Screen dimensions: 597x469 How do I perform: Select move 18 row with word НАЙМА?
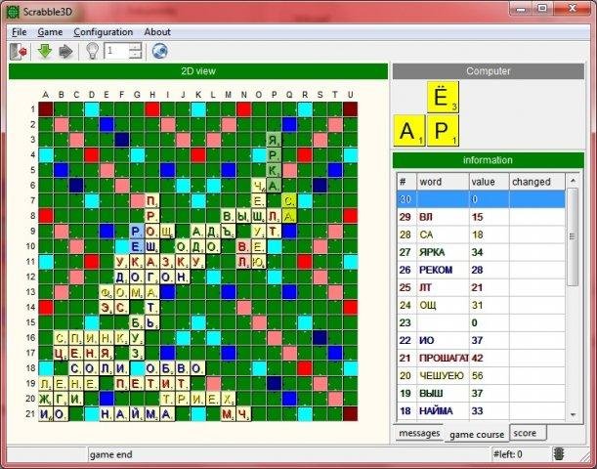481,410
